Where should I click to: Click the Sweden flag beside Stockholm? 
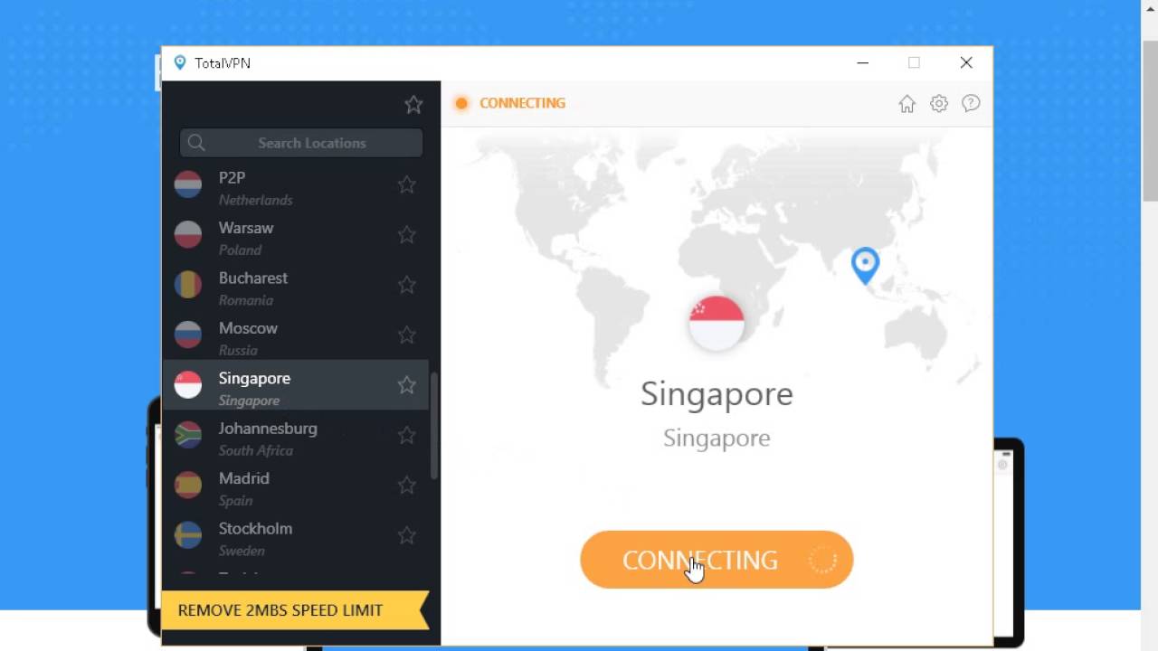pyautogui.click(x=188, y=535)
